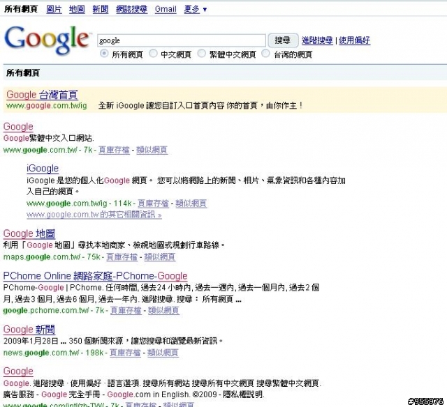Screen dimensions: 447x407
Task: Open 使用偏好 preferences link
Action: click(x=354, y=40)
